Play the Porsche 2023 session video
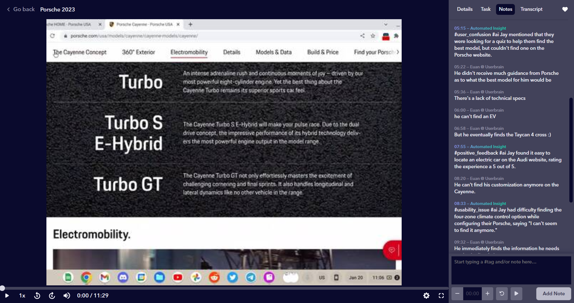This screenshot has width=574, height=303. (7, 296)
